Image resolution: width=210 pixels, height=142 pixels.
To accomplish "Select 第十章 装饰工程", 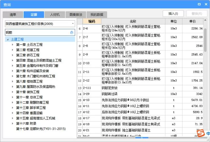I will 28,92.
